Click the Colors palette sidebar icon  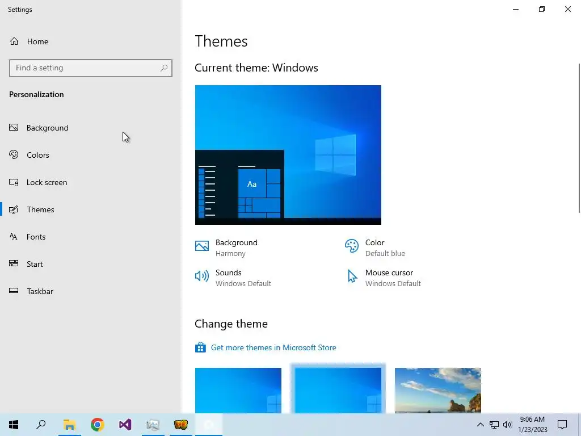[14, 154]
